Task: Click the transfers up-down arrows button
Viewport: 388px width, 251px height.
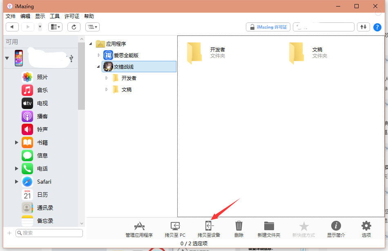Action: coord(363,27)
